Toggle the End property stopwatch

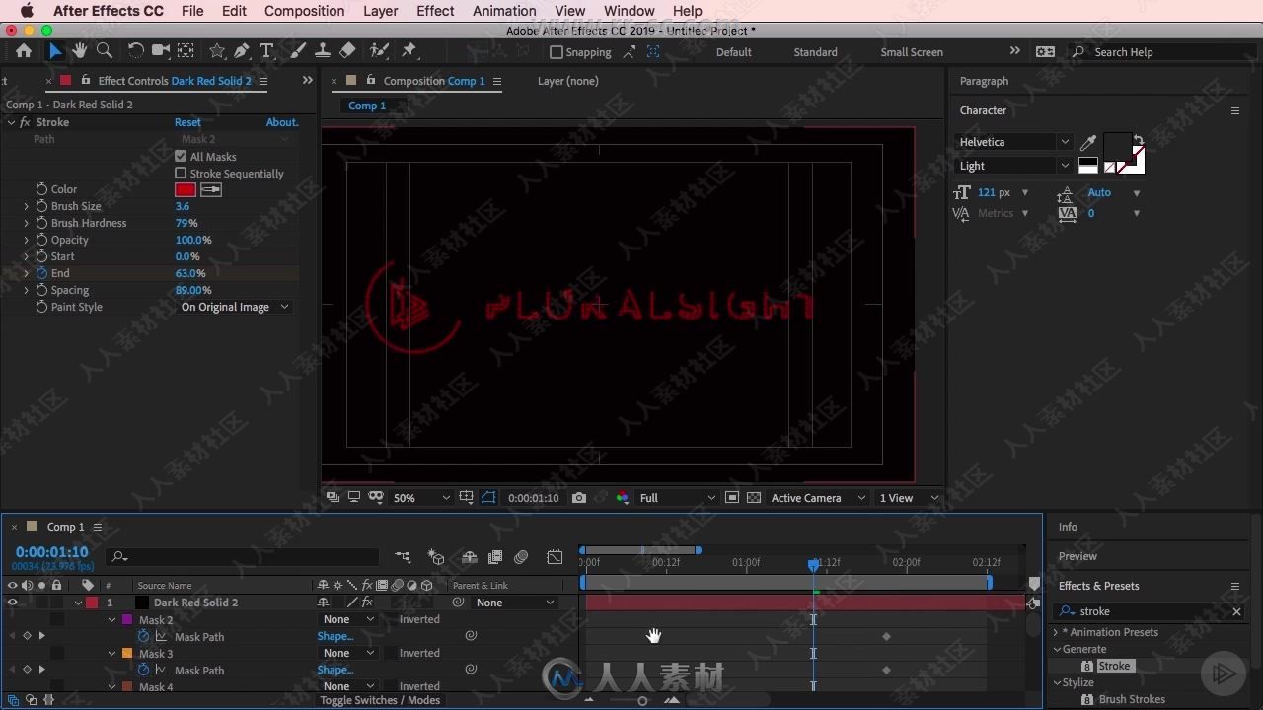pos(41,273)
